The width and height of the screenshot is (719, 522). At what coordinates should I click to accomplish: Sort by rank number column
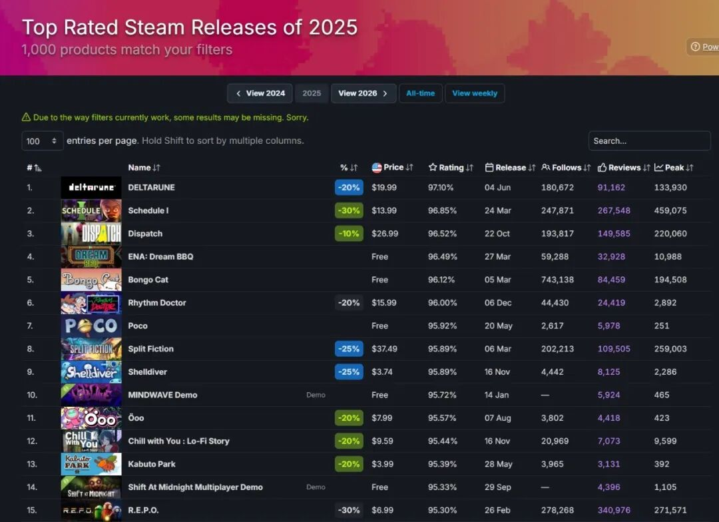tap(33, 168)
